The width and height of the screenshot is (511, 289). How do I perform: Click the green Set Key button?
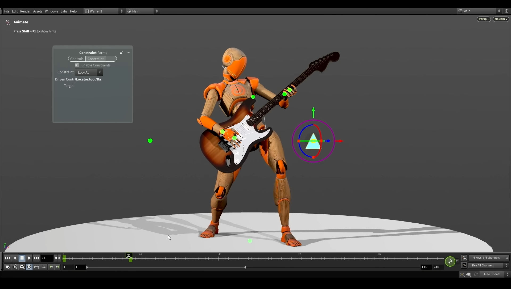coord(450,261)
